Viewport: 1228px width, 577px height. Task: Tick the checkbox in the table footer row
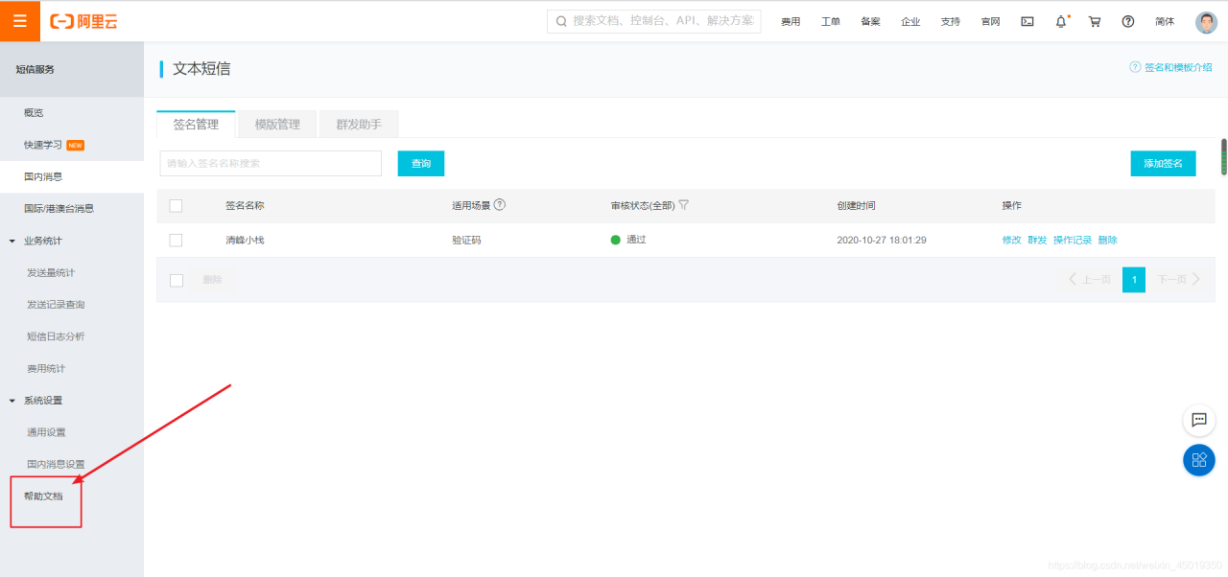click(176, 278)
